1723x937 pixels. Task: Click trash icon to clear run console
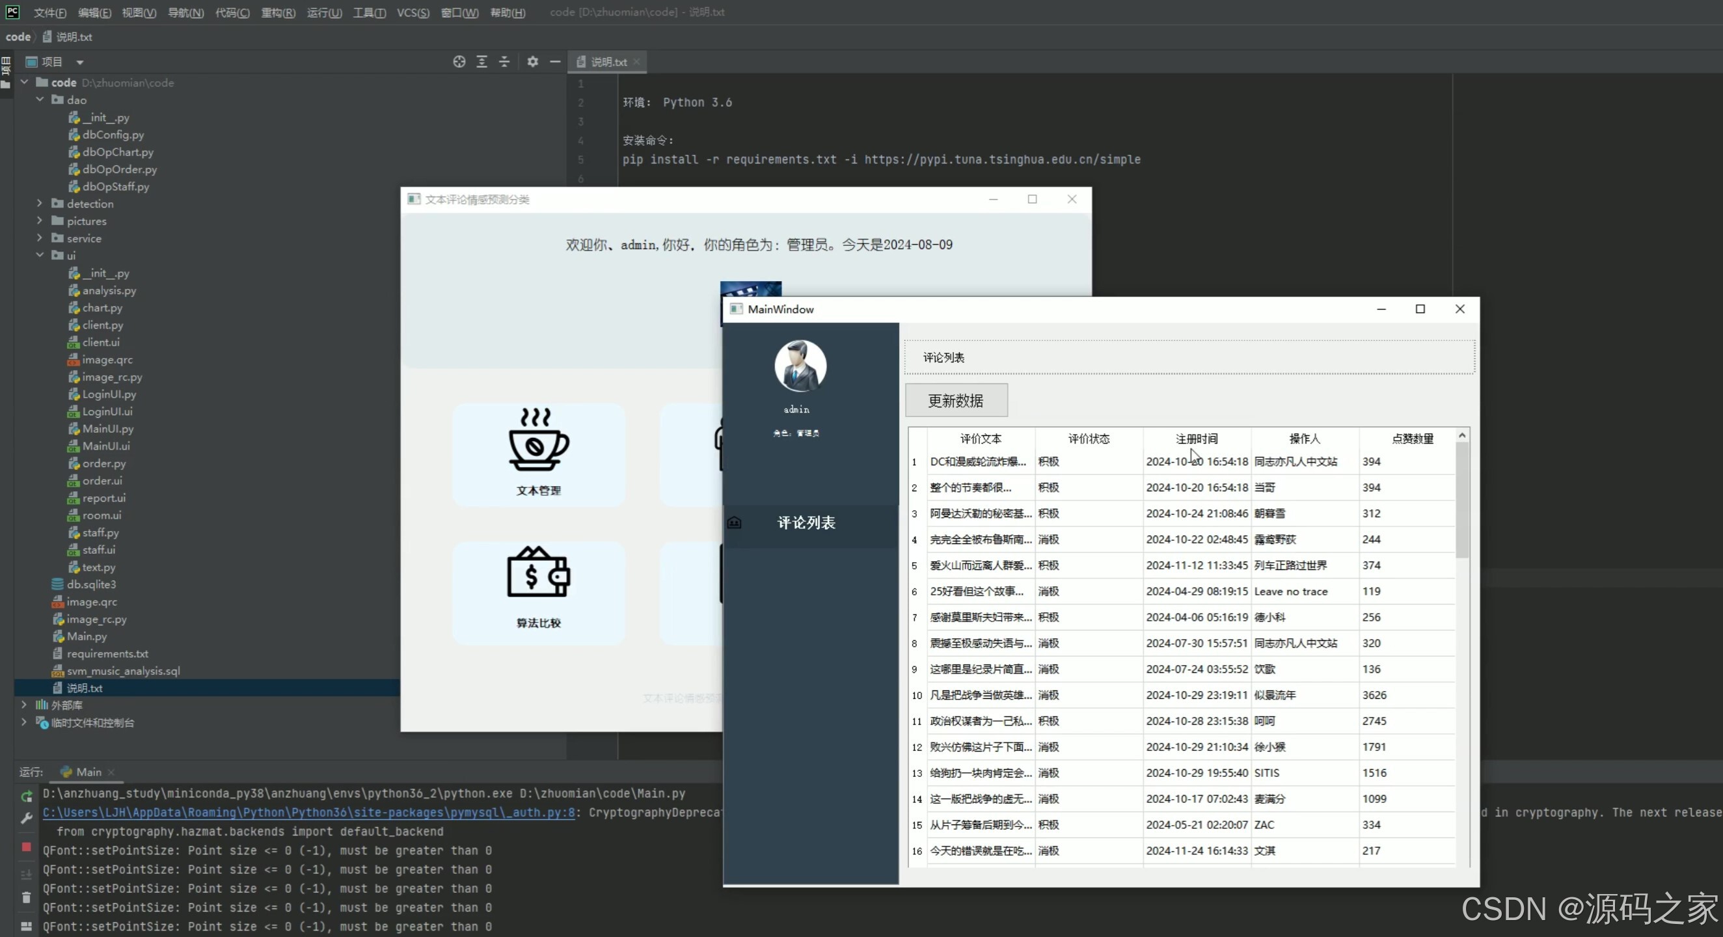pos(26,897)
